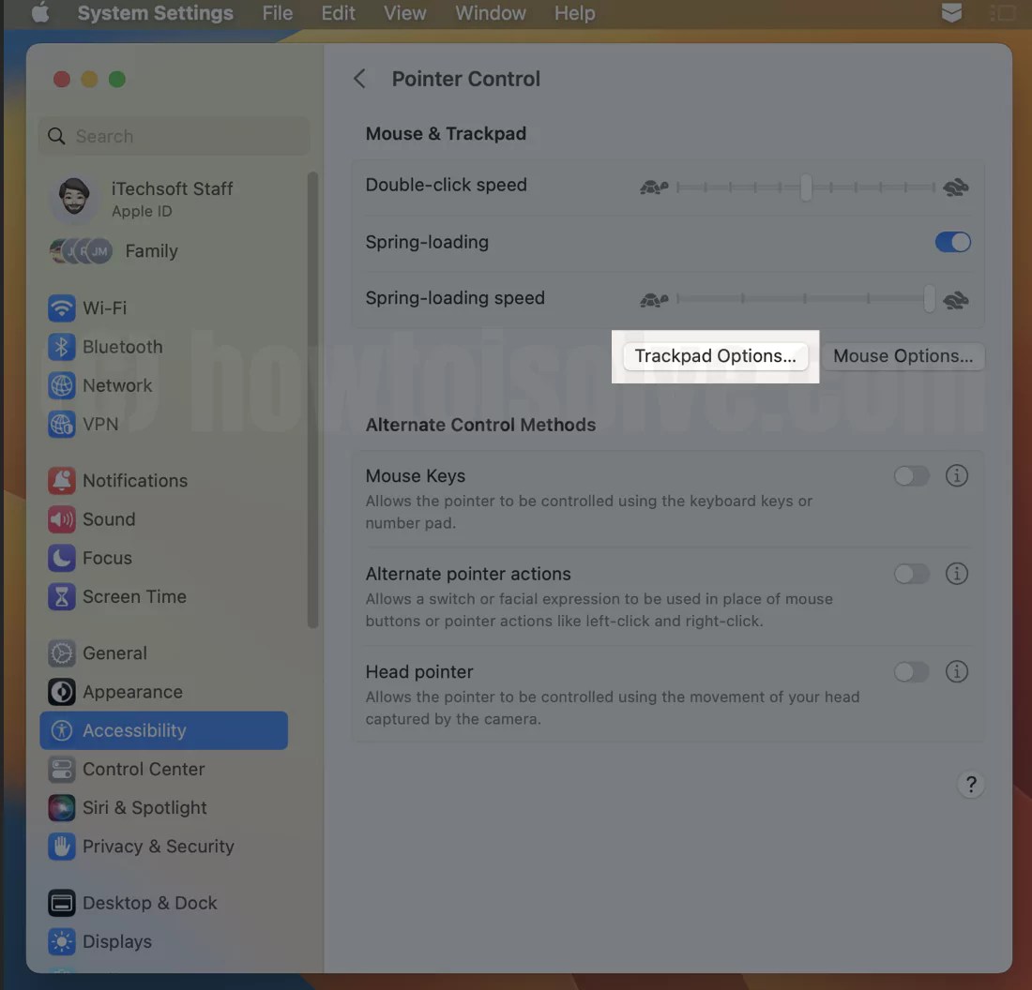
Task: Open the Window menu
Action: click(490, 13)
